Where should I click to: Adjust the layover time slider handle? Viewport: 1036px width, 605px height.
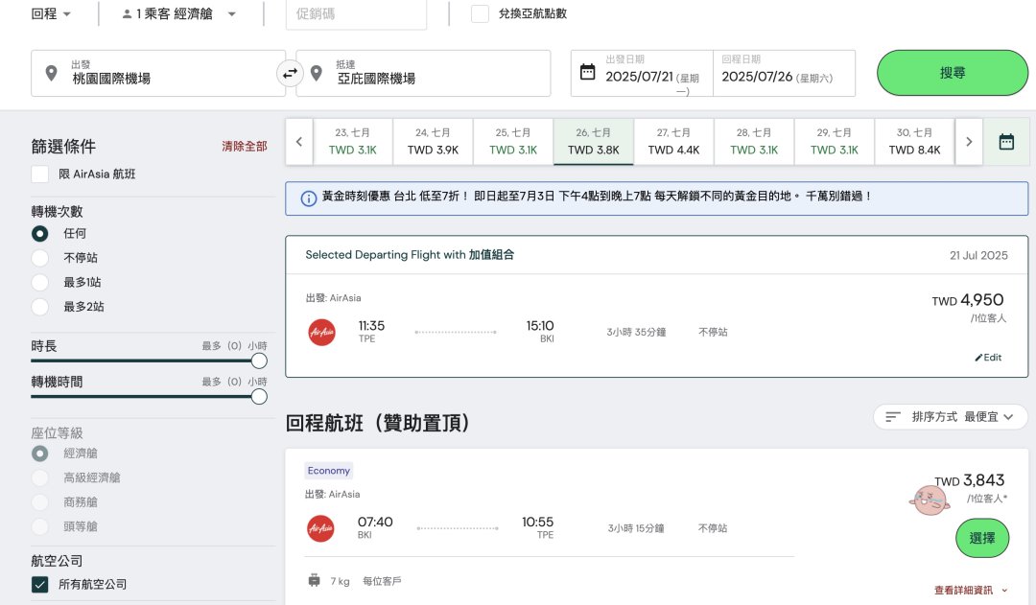tap(259, 396)
